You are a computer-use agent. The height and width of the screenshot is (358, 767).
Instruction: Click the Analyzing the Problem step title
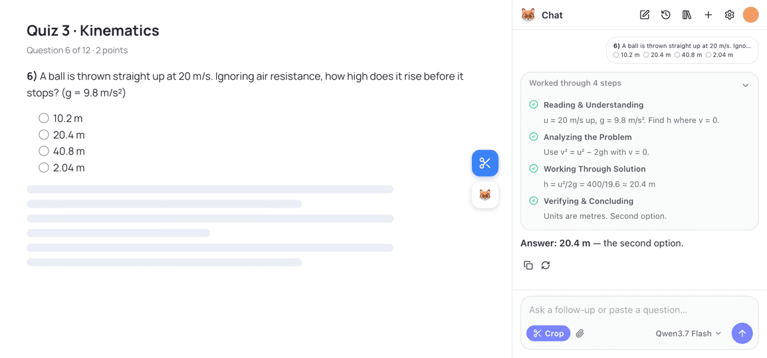588,137
